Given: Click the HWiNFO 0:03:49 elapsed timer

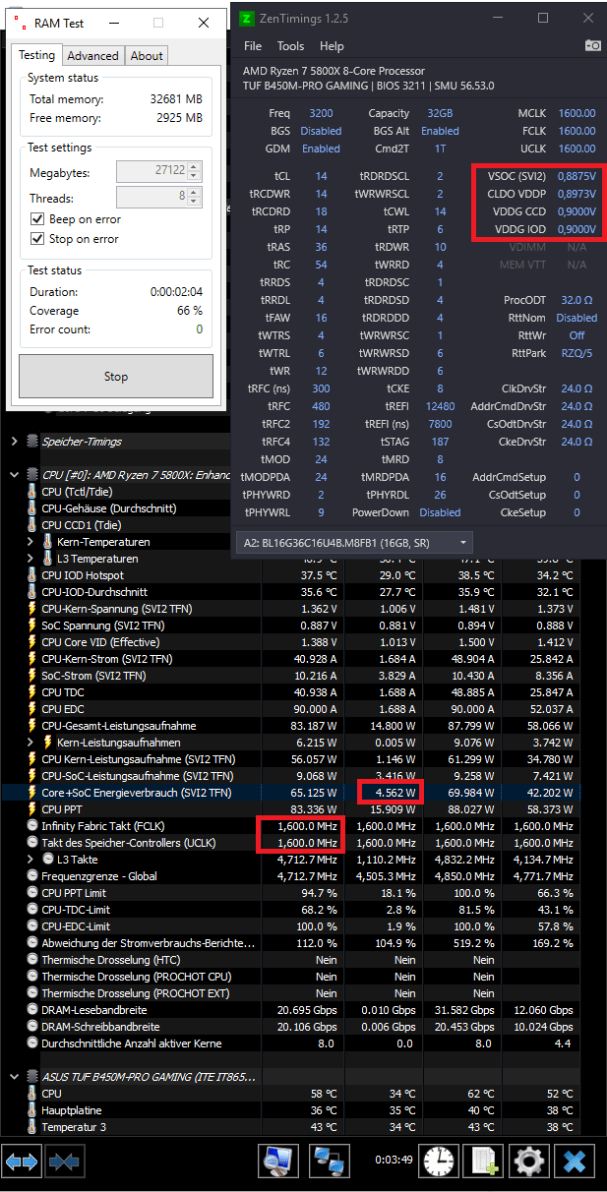Looking at the screenshot, I should 393,1161.
